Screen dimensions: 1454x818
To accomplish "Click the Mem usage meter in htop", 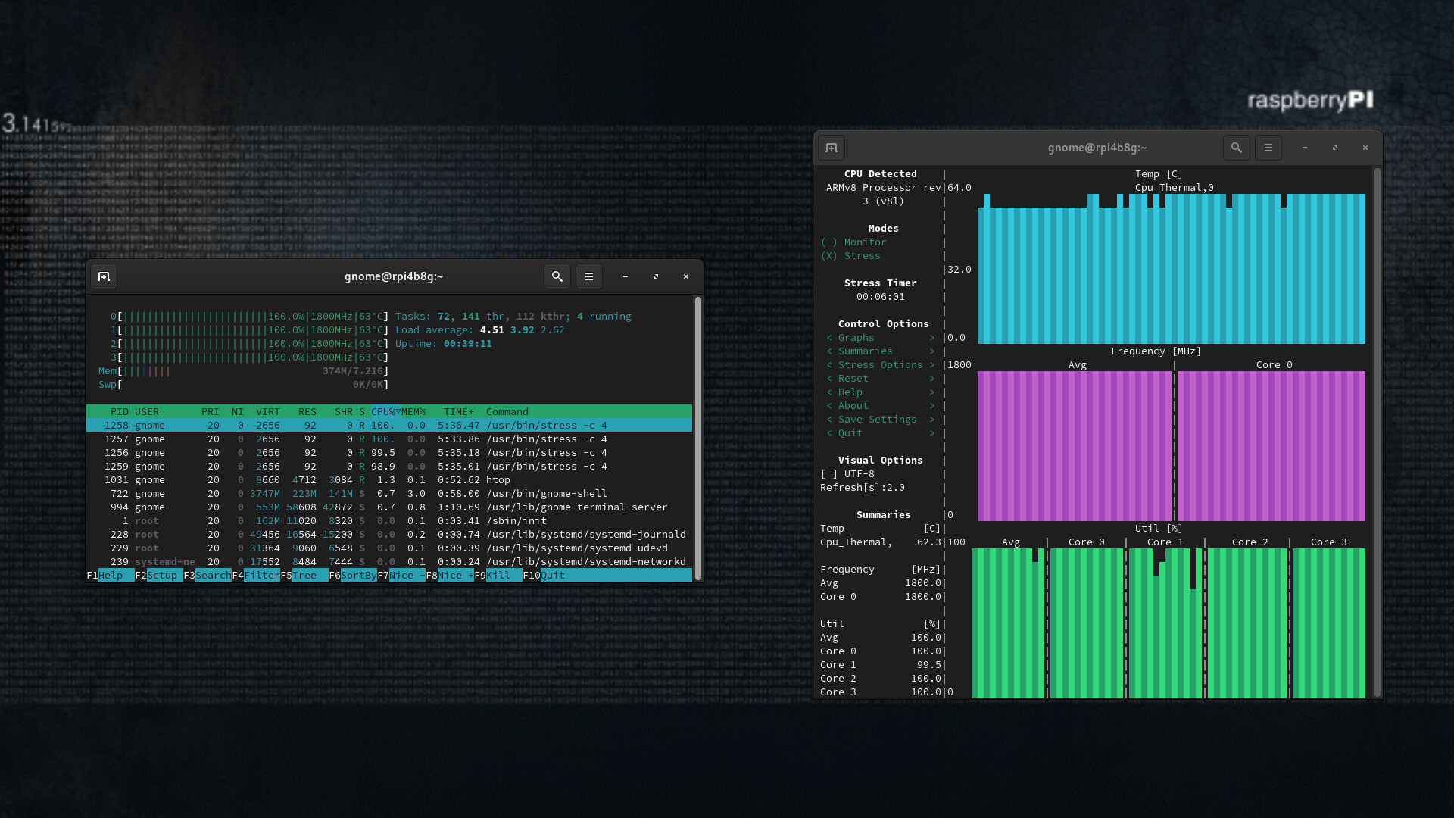I will coord(244,371).
